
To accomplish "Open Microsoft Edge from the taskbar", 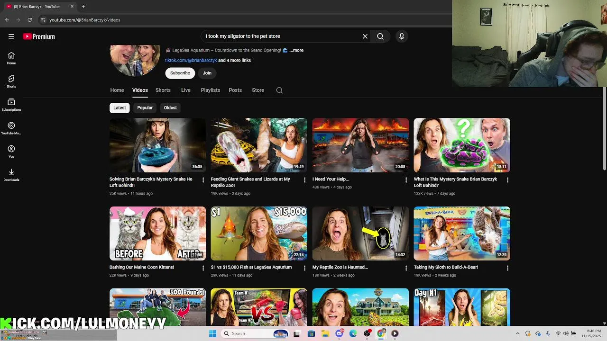I will 353,333.
